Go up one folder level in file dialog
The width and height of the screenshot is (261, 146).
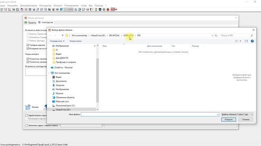(x=62, y=35)
